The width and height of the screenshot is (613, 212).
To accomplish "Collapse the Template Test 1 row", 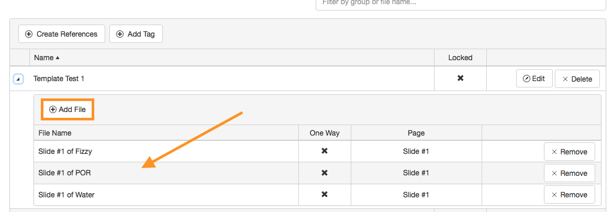I will point(18,79).
